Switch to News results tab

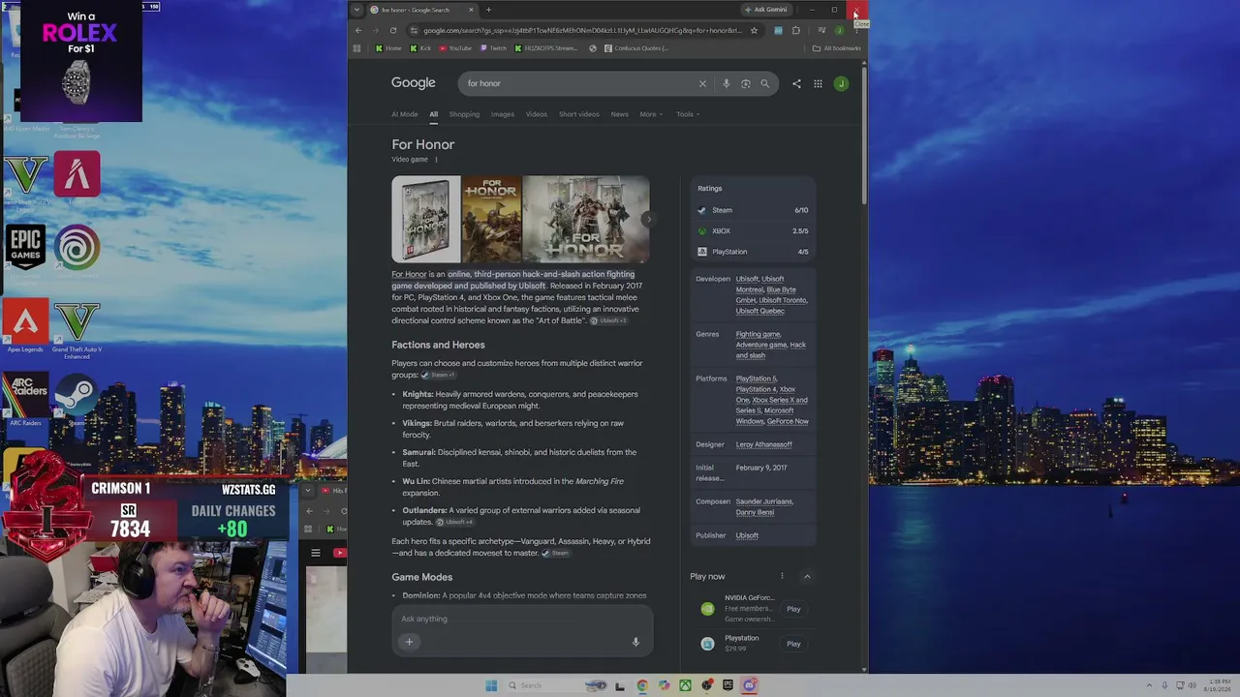pos(619,114)
